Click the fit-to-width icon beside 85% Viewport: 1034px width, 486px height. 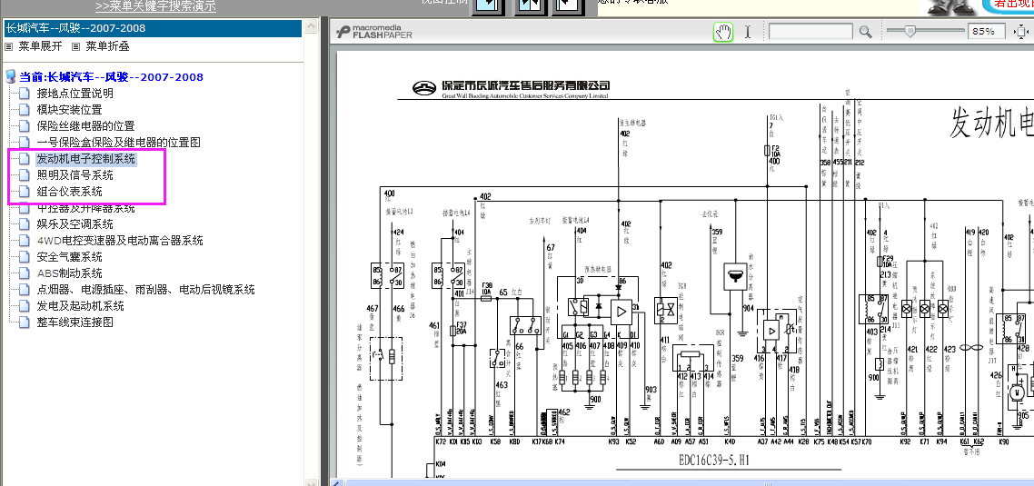[x=1020, y=32]
